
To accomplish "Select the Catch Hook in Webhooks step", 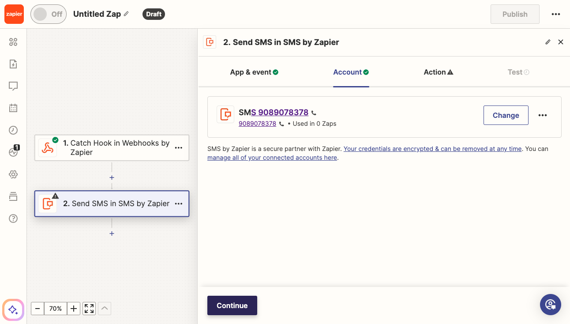I will [112, 147].
